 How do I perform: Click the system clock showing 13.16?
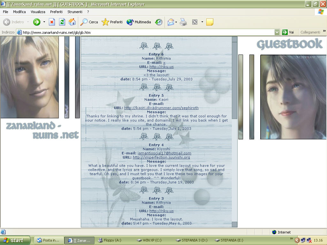(x=318, y=240)
